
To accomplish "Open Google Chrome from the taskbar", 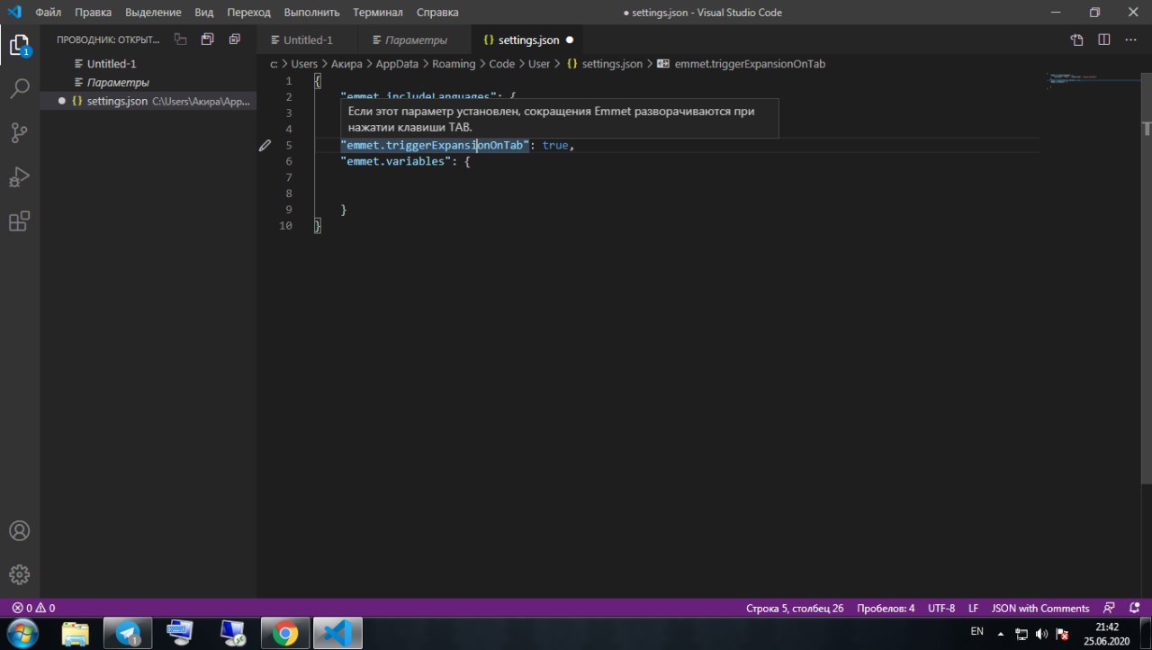I will point(285,633).
